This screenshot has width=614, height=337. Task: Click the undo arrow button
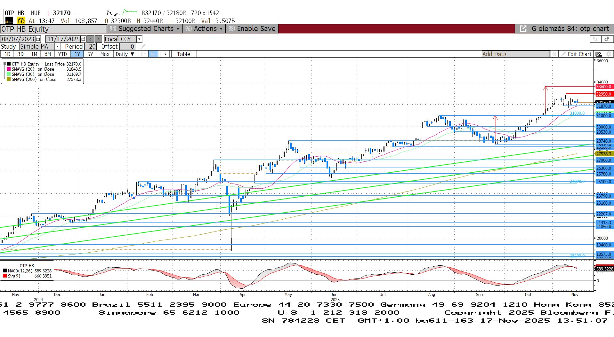tap(595, 39)
